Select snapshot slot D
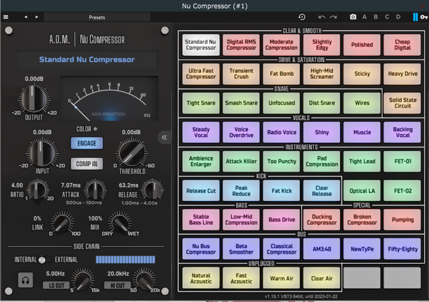429x302 pixels. (398, 17)
